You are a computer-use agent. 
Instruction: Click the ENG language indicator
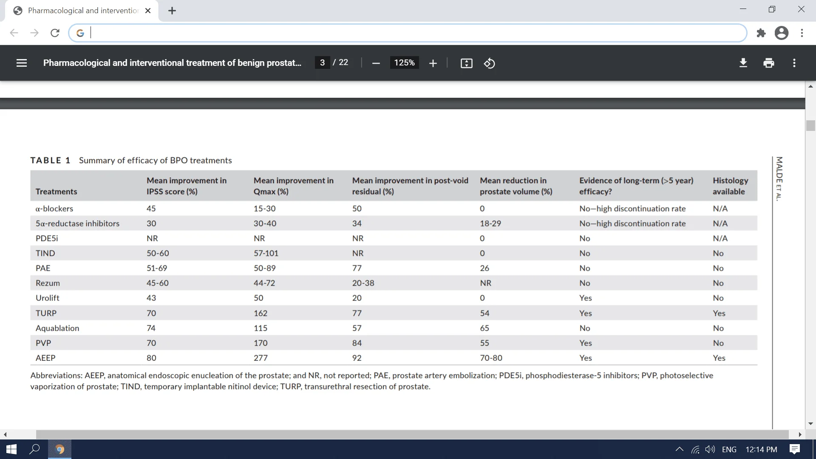click(729, 449)
